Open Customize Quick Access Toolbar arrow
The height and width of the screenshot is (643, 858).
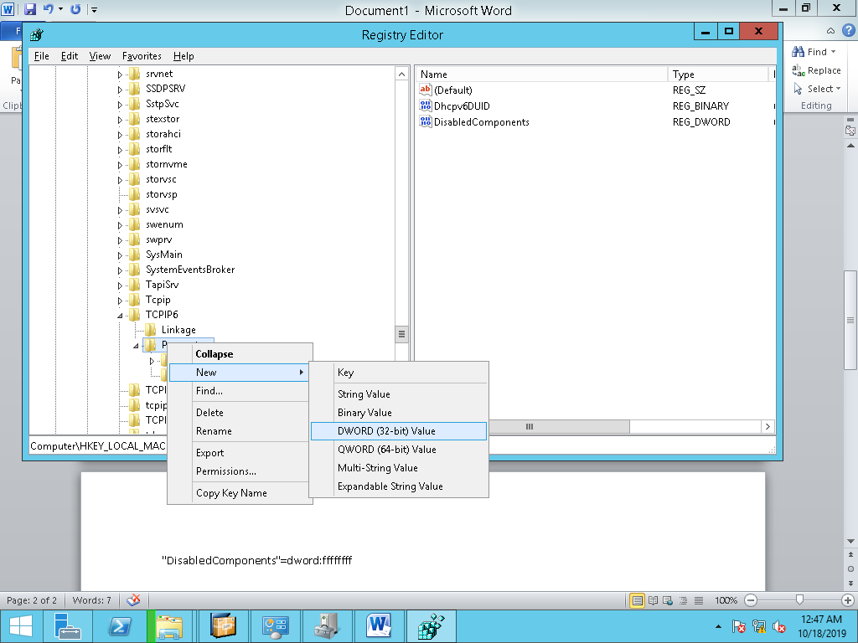(94, 10)
